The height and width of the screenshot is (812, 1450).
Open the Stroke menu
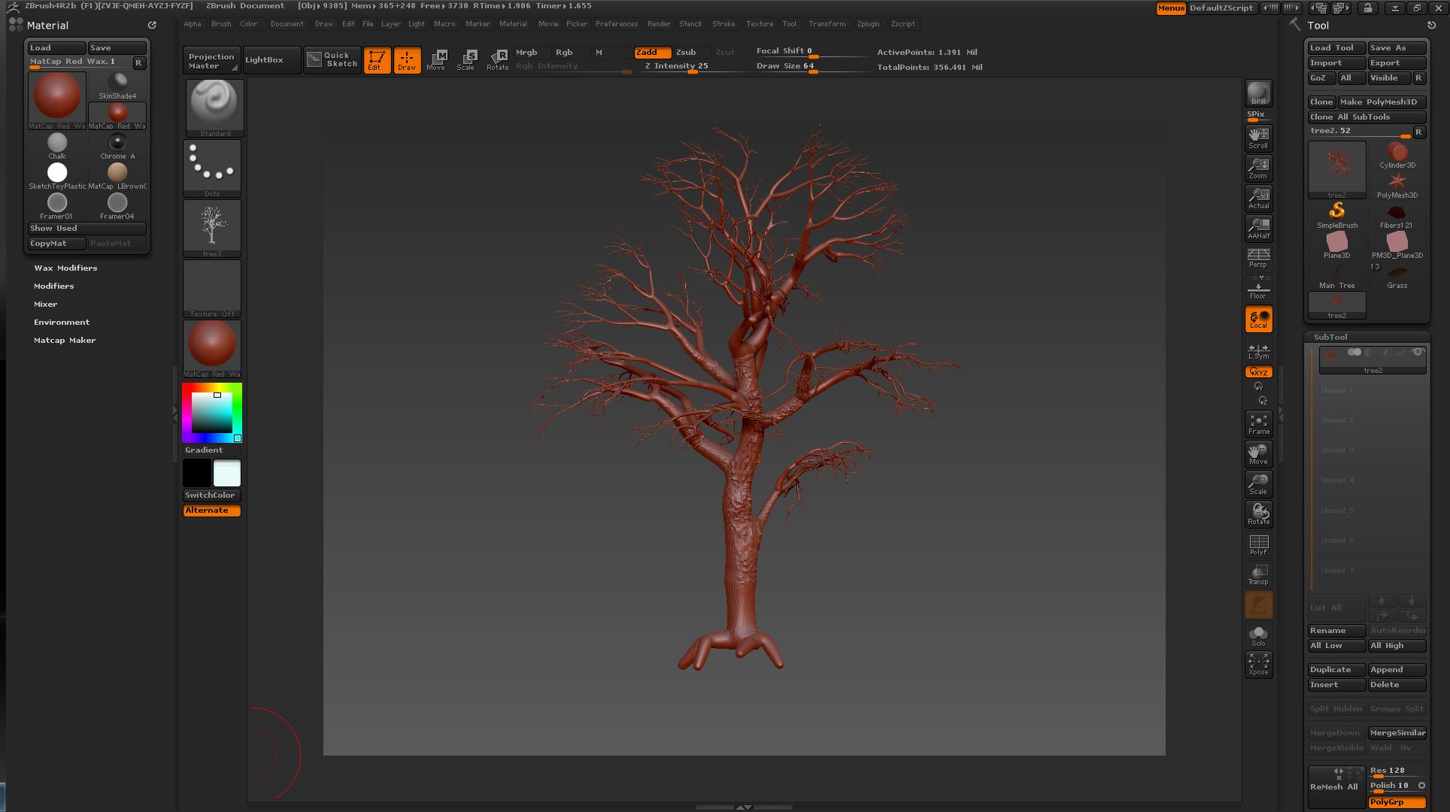[723, 24]
